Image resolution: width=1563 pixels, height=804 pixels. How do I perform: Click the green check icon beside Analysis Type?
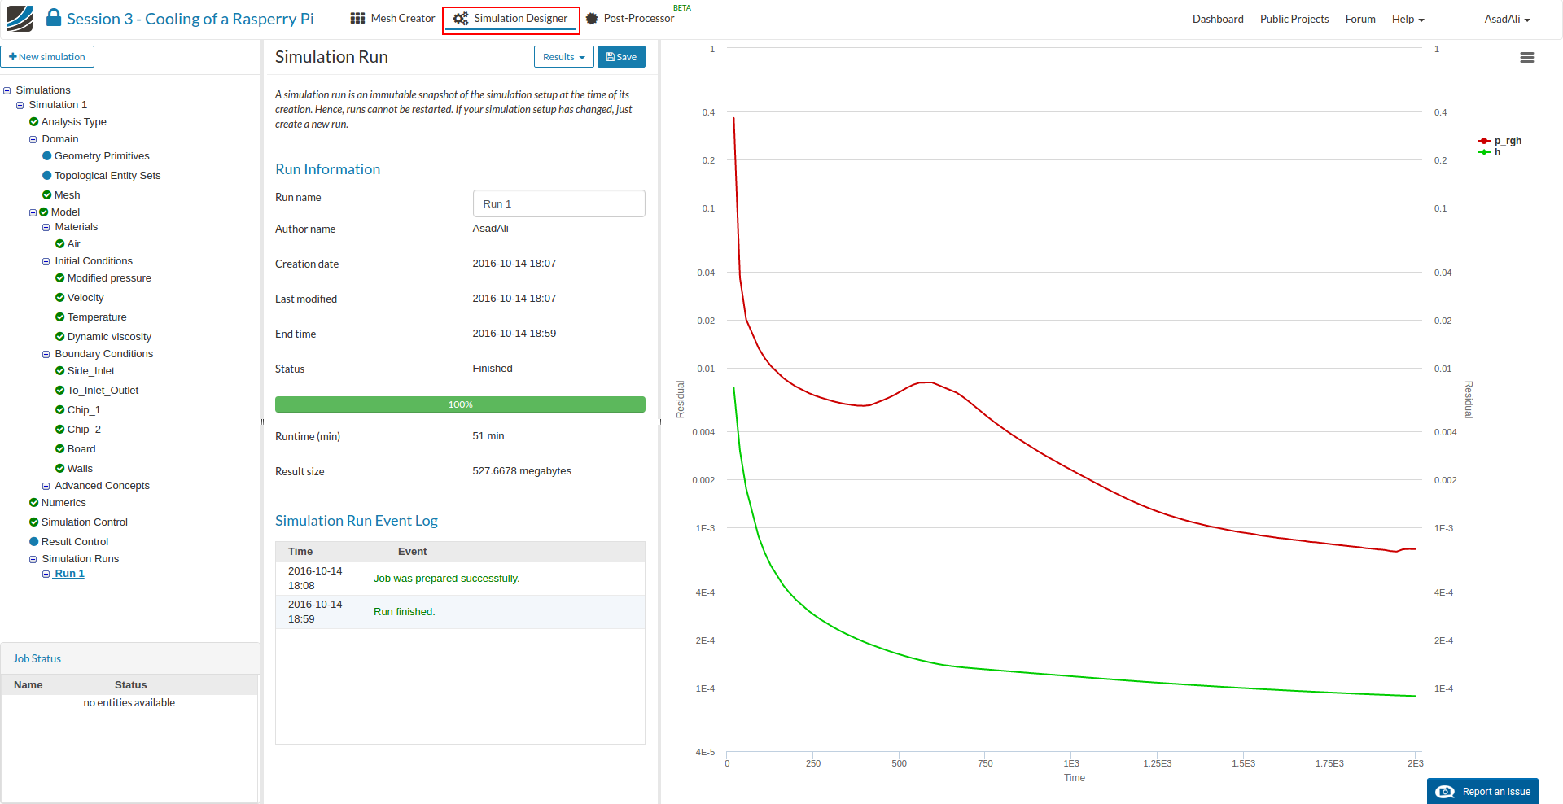[x=34, y=122]
